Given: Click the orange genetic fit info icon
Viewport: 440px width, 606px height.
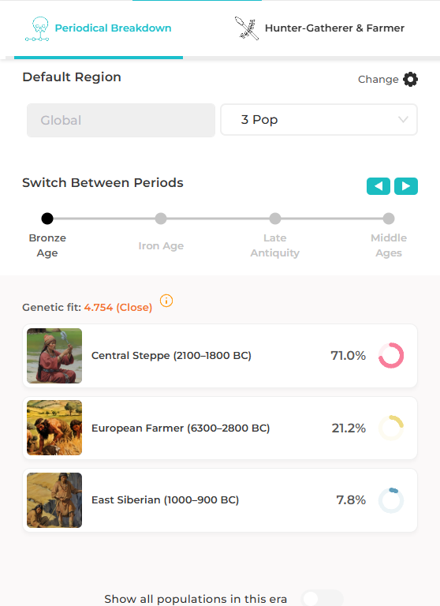Looking at the screenshot, I should (x=166, y=301).
